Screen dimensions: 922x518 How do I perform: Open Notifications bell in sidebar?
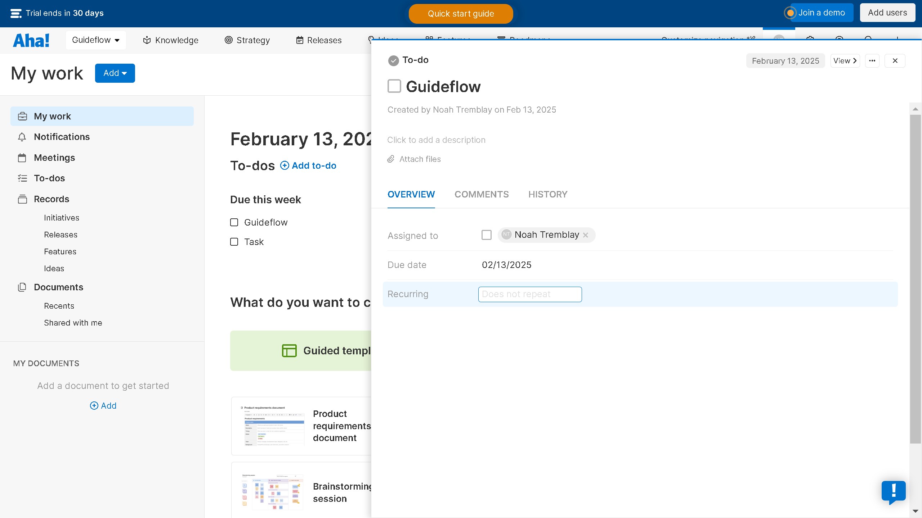(22, 137)
